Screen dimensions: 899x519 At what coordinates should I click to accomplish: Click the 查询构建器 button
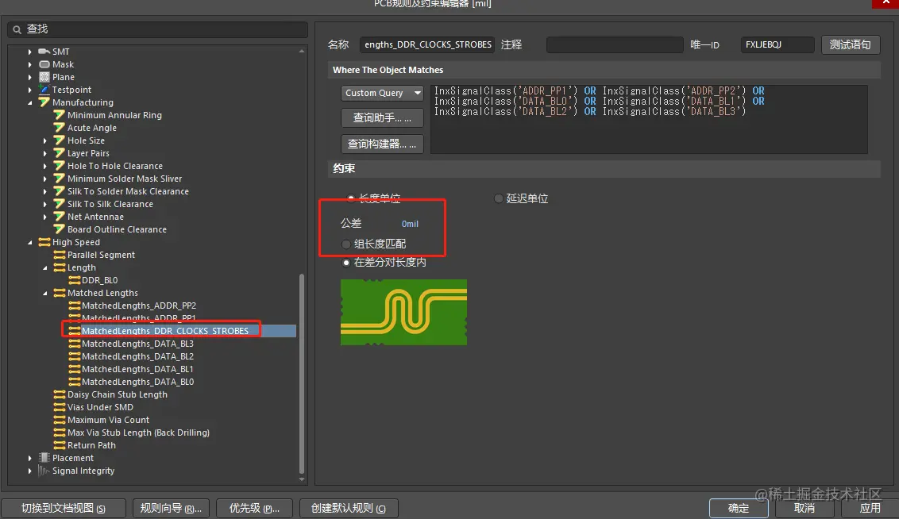(382, 144)
